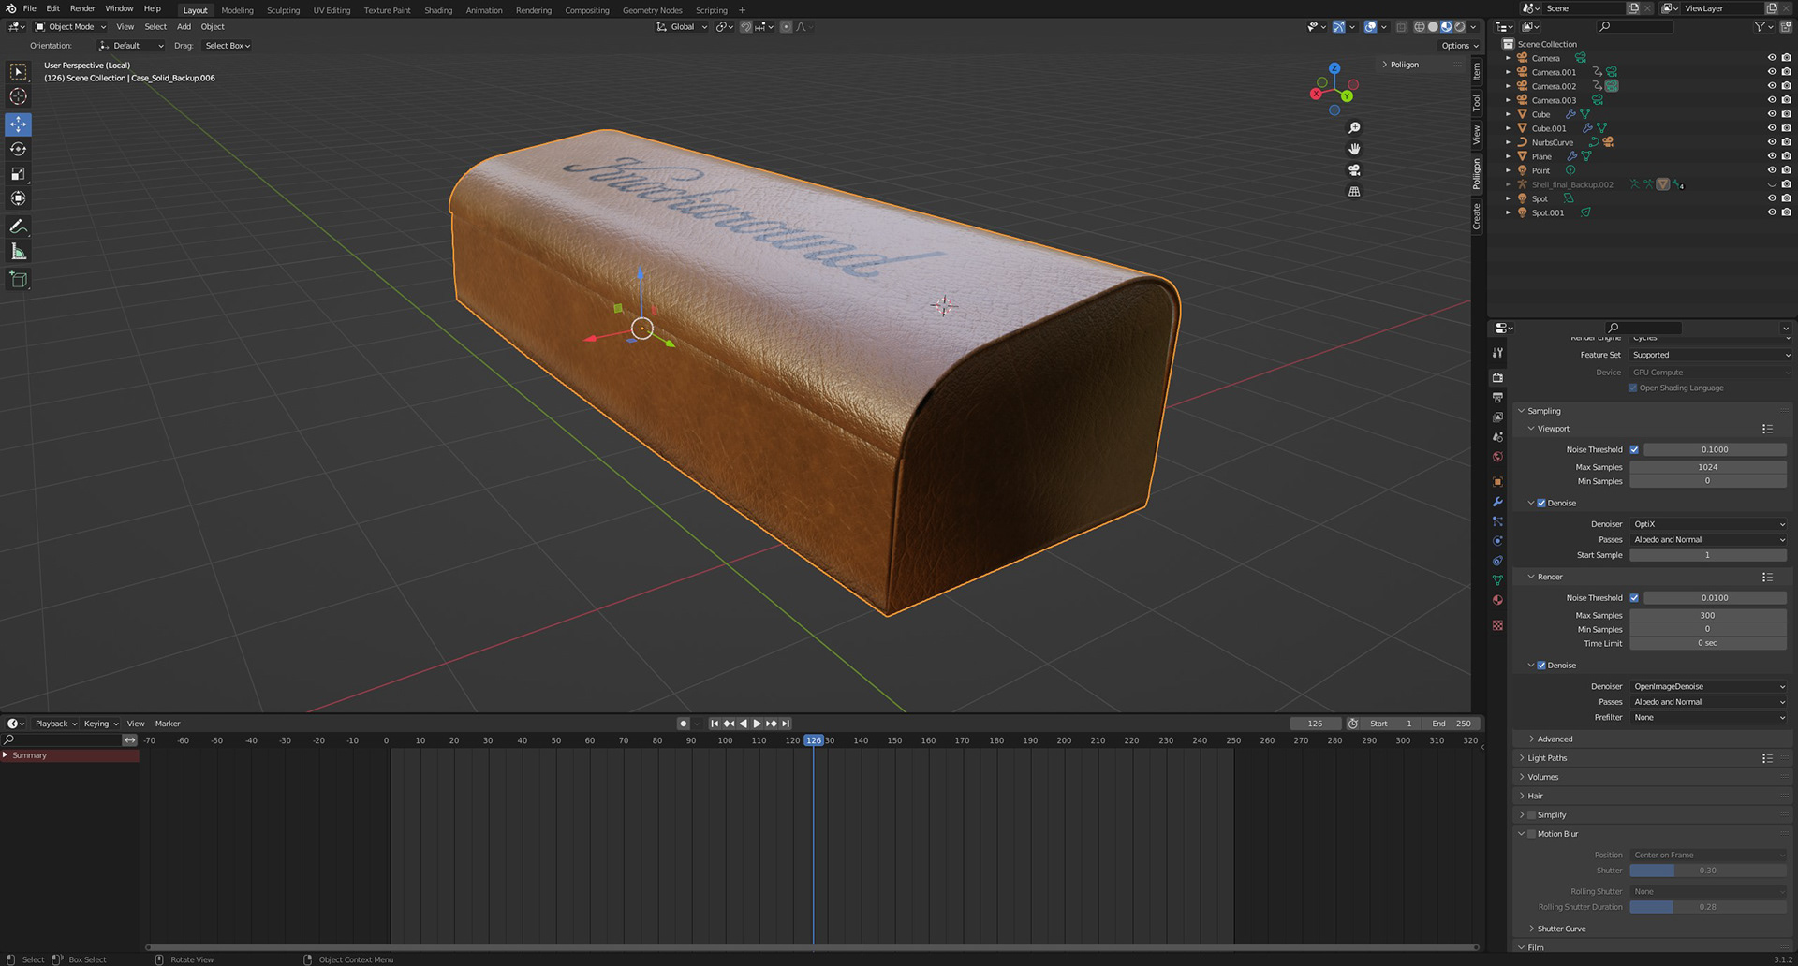Toggle the camera view icon
1798x966 pixels.
(1354, 170)
